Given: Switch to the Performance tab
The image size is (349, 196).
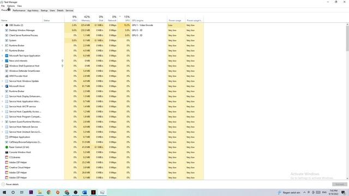Looking at the screenshot, I should pyautogui.click(x=19, y=10).
